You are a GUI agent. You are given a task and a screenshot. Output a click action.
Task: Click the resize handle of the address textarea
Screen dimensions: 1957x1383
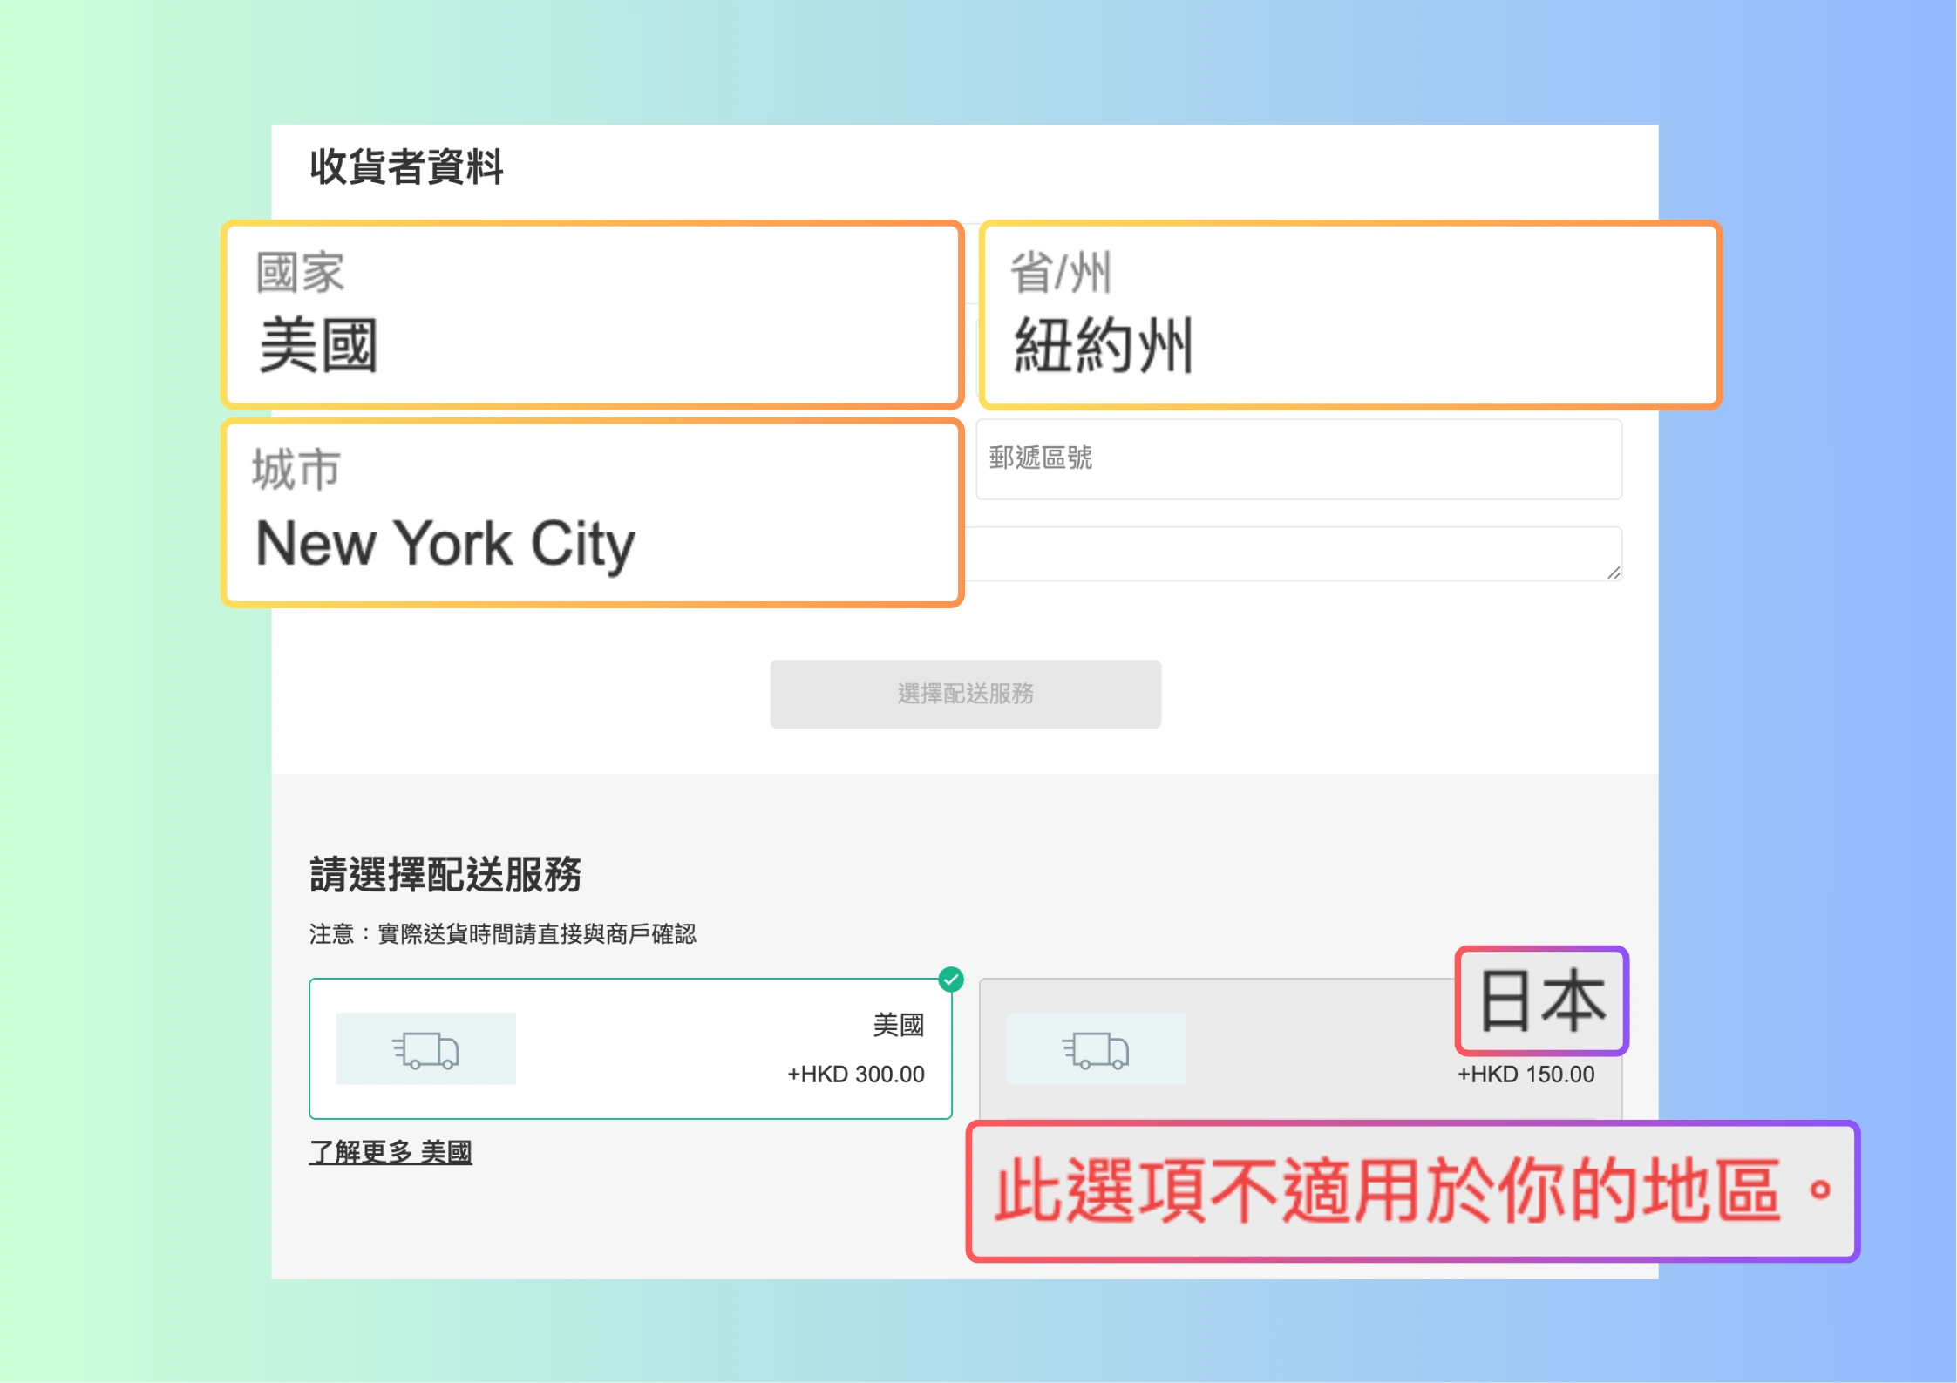(x=1614, y=573)
